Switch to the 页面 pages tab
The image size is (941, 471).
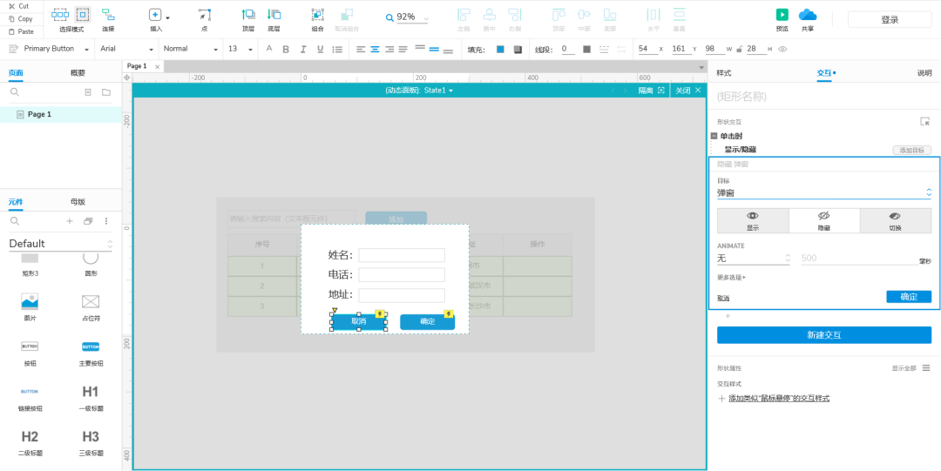(x=16, y=73)
